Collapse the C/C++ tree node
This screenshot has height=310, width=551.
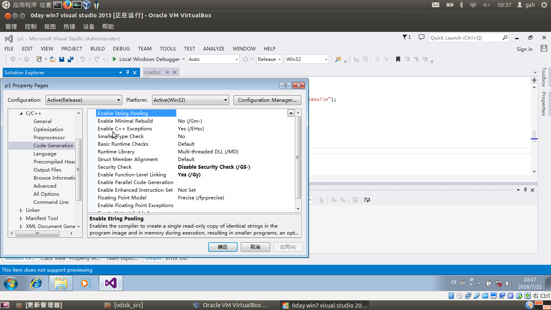[x=21, y=113]
